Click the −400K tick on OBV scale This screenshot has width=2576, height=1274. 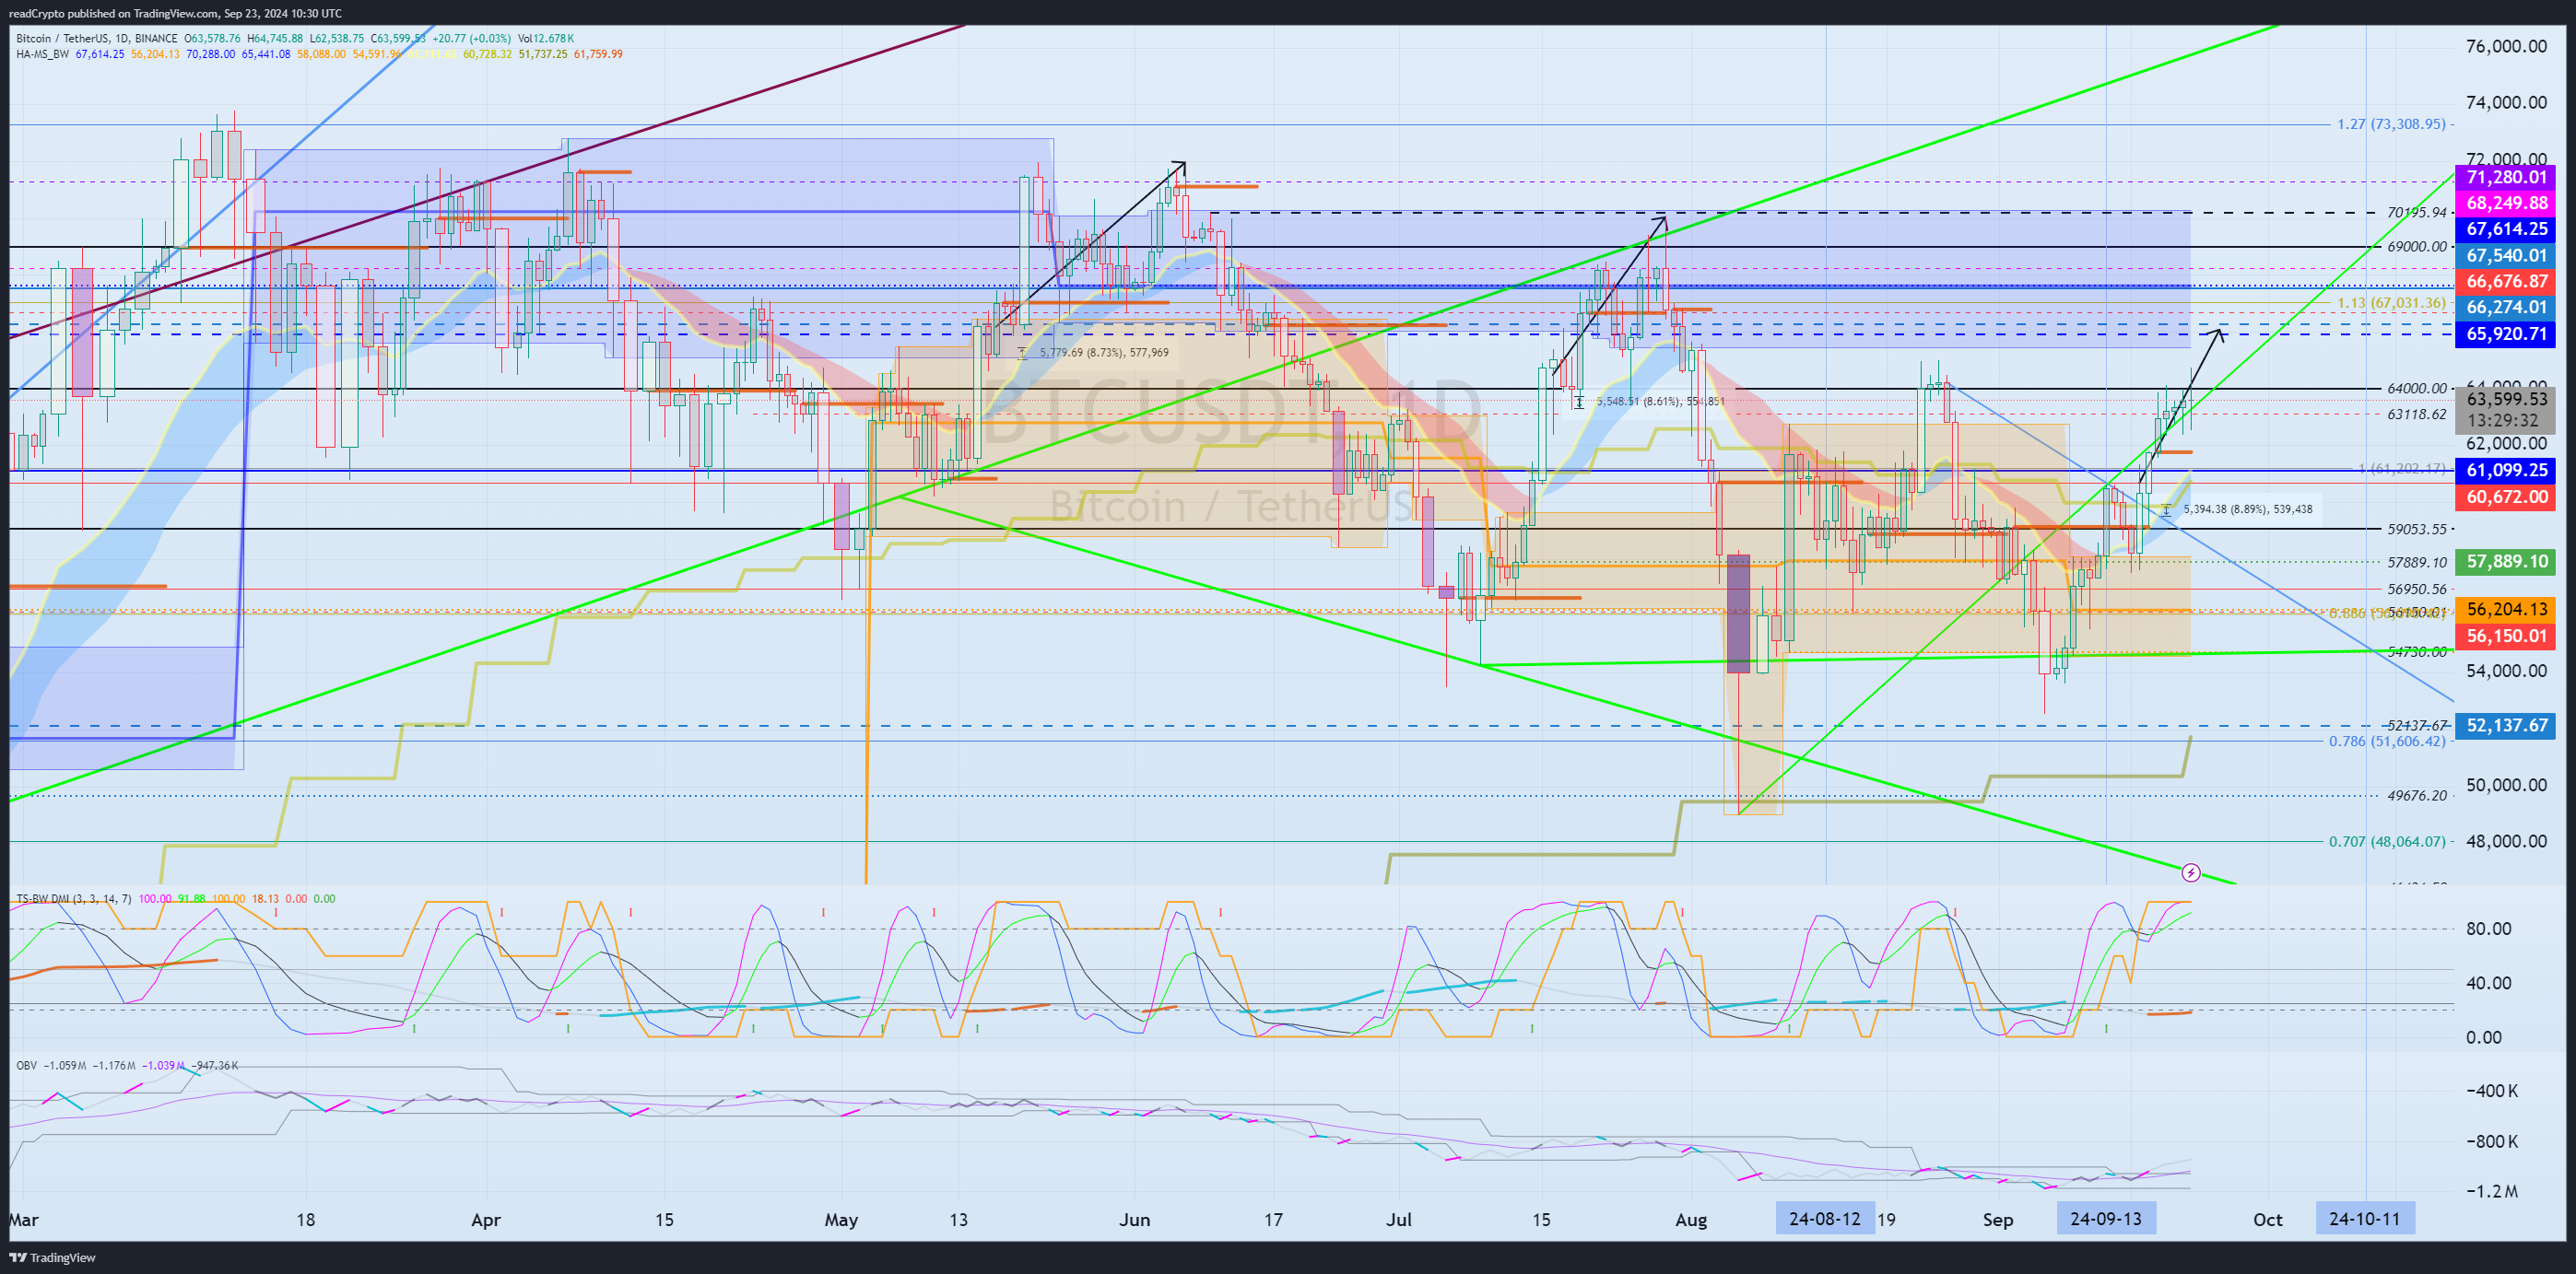pyautogui.click(x=2490, y=1091)
